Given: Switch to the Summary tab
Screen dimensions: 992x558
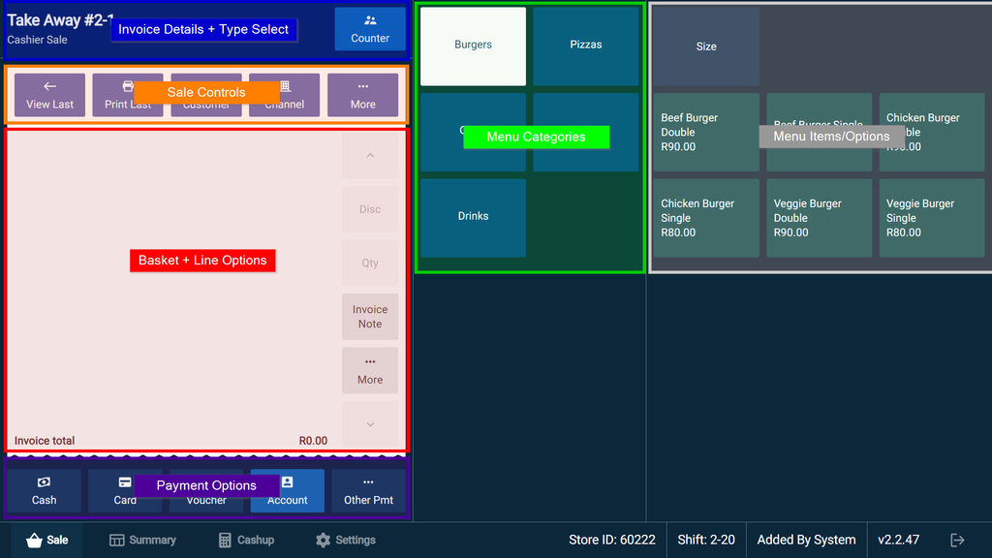Looking at the screenshot, I should click(x=142, y=540).
